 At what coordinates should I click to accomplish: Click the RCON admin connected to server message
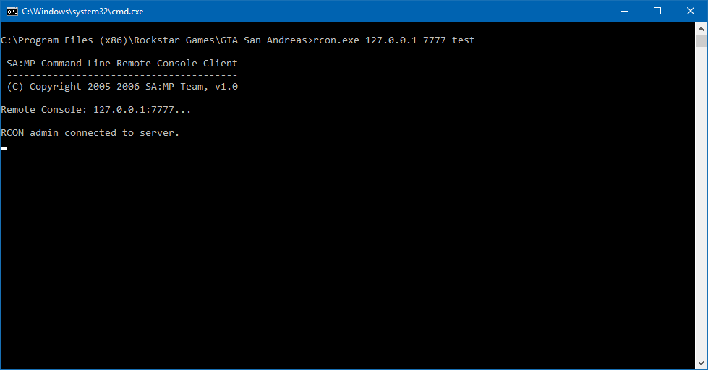point(90,133)
